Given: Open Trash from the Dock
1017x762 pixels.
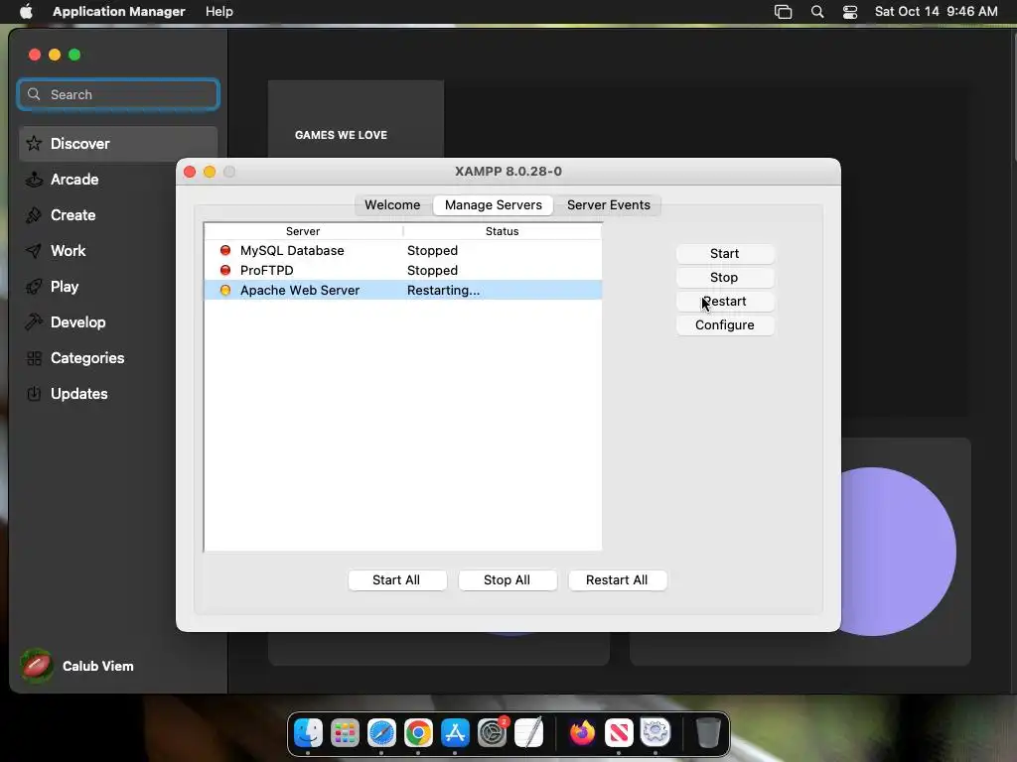Looking at the screenshot, I should 708,733.
